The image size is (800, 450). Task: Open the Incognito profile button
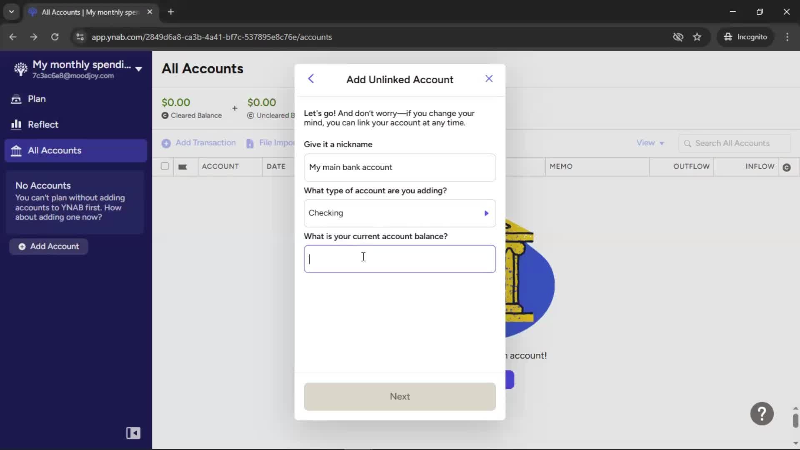pyautogui.click(x=745, y=37)
